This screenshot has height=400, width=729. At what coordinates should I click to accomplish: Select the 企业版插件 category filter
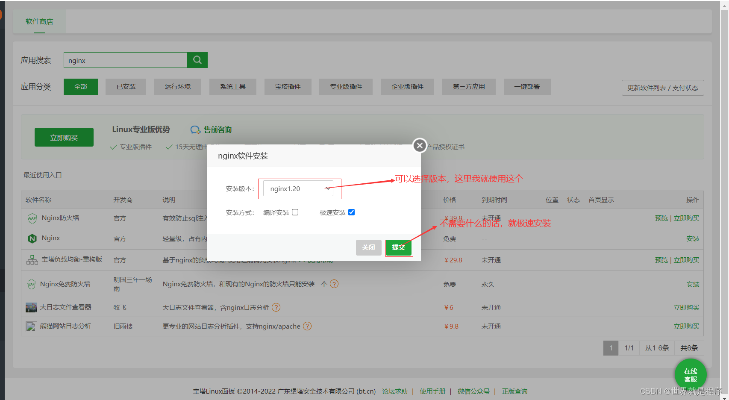click(408, 86)
